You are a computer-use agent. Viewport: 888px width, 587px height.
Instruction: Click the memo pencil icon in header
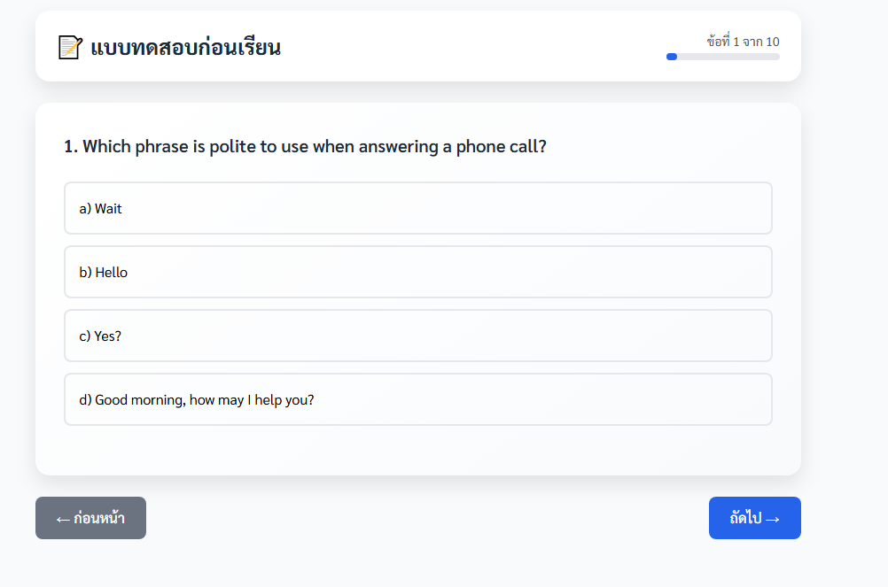(x=70, y=47)
